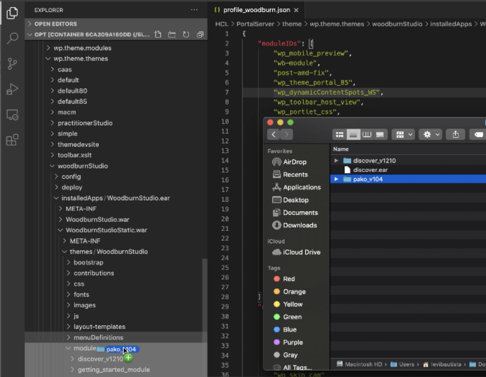The image size is (486, 377).
Task: Refresh the Explorer file tree
Action: point(186,34)
